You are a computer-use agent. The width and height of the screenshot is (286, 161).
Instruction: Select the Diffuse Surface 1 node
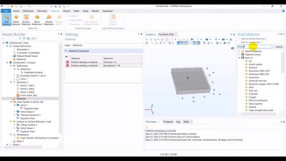pyautogui.click(x=29, y=125)
